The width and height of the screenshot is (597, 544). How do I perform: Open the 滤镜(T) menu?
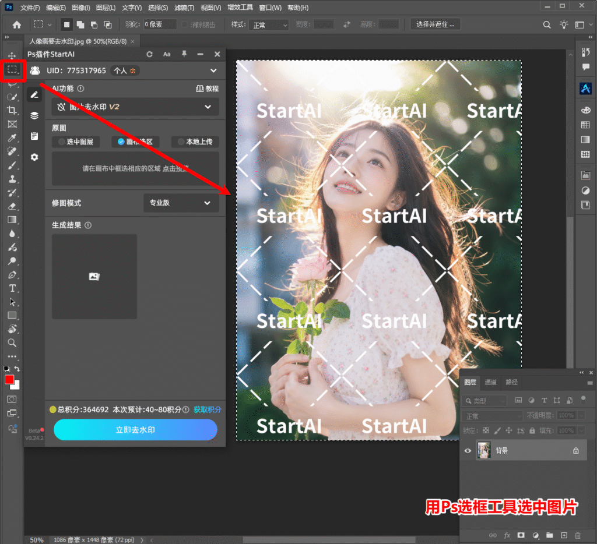[x=184, y=8]
